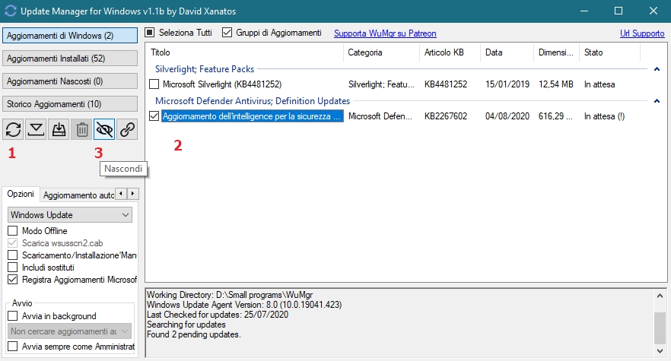Click the 04/08/2020 date cell
This screenshot has width=671, height=361.
tap(507, 116)
